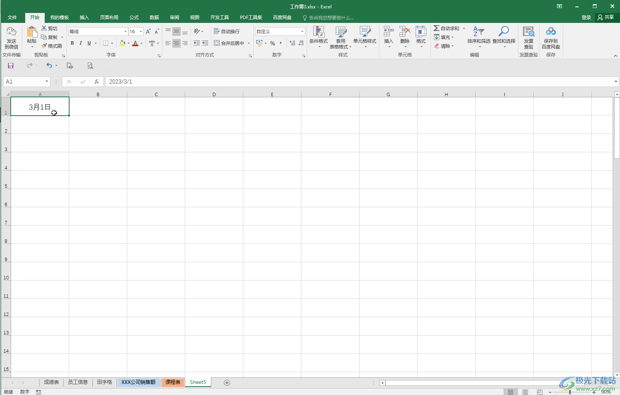Click the 登录 sign-in button
Screen dimensions: 620x395
pos(586,18)
